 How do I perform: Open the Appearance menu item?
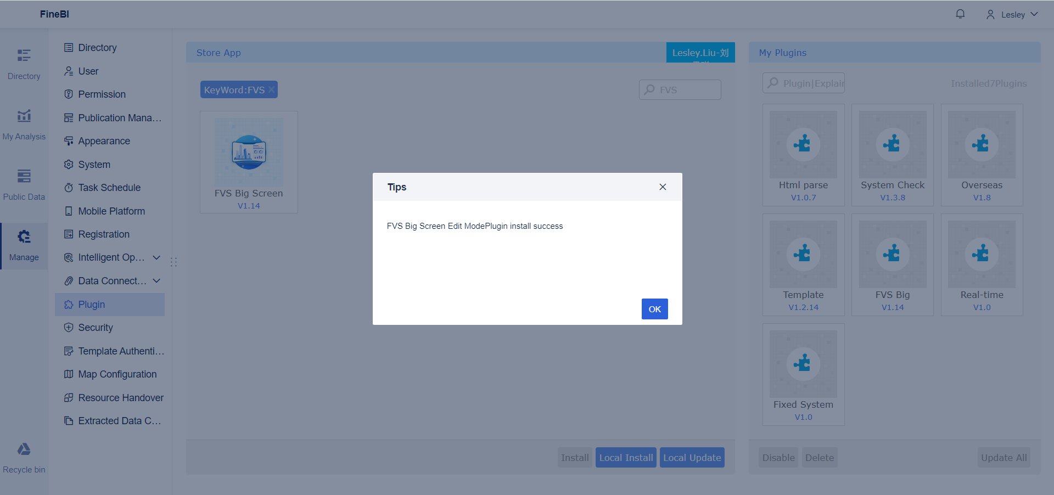(x=110, y=141)
